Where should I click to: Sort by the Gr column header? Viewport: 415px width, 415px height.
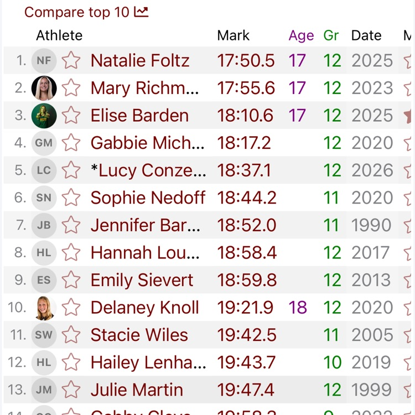(331, 35)
